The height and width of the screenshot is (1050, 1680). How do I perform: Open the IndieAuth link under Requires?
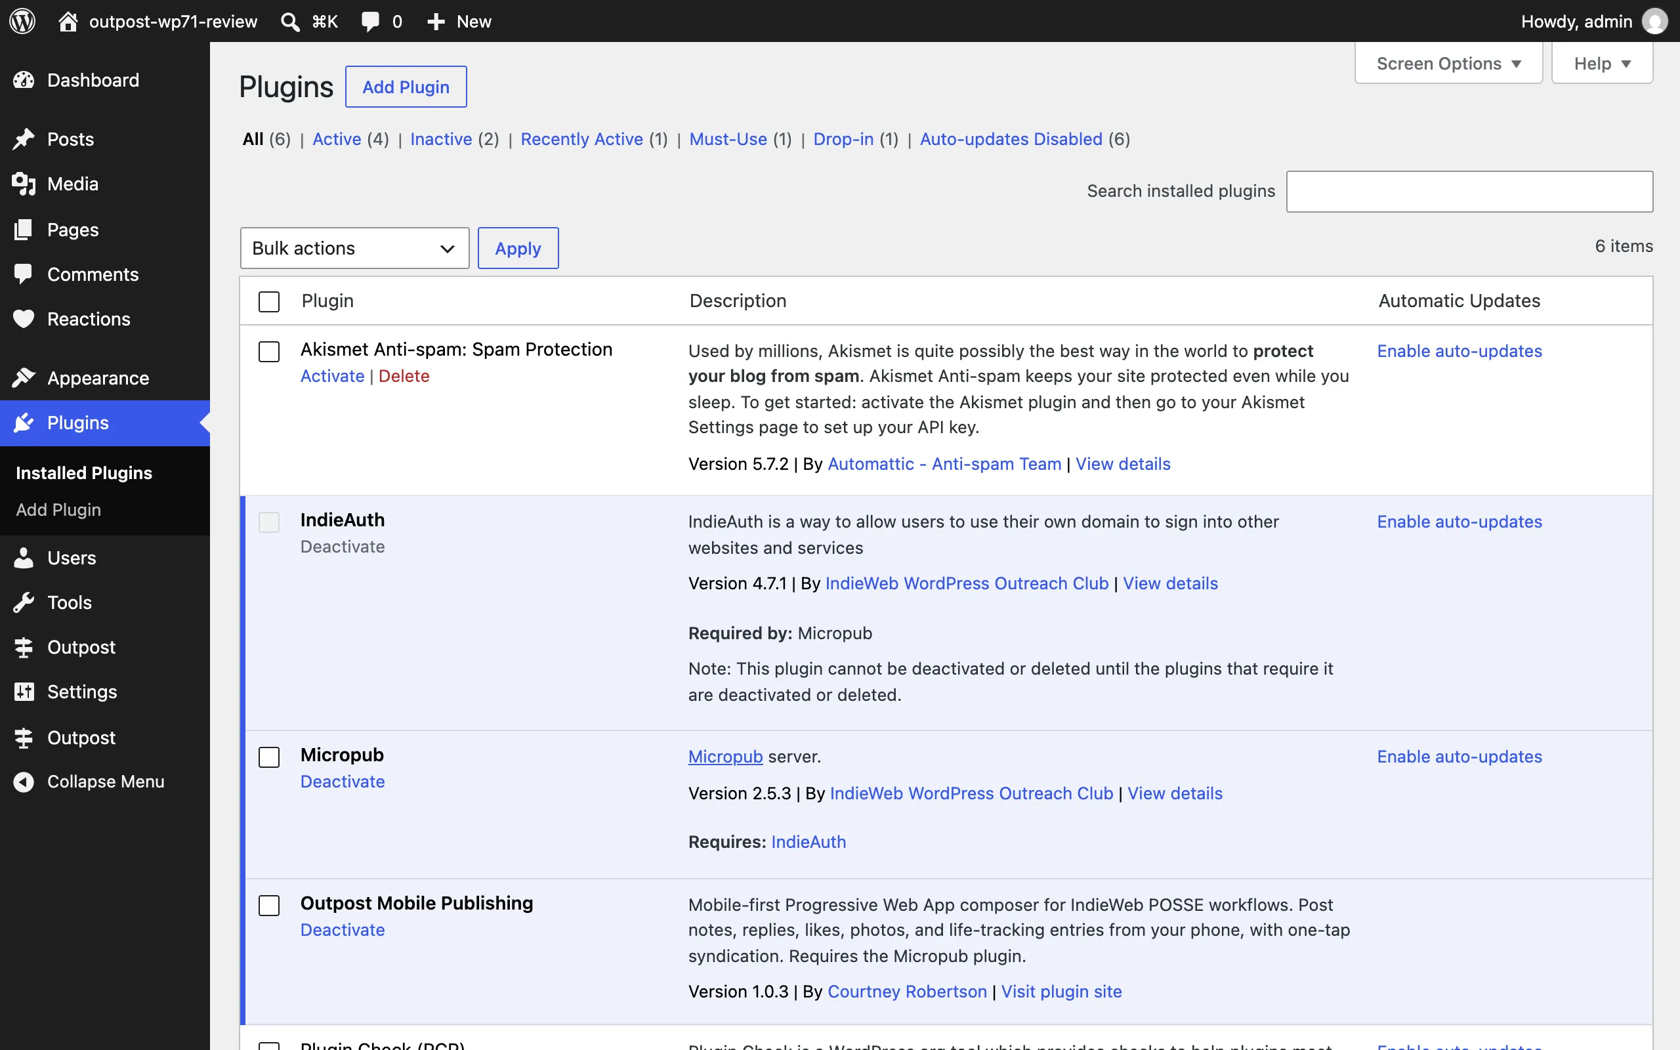point(808,842)
